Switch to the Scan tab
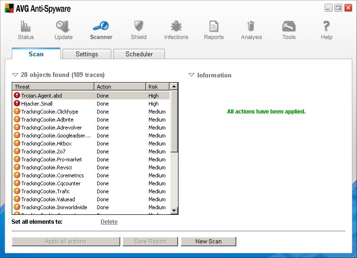This screenshot has height=258, width=357. point(36,54)
